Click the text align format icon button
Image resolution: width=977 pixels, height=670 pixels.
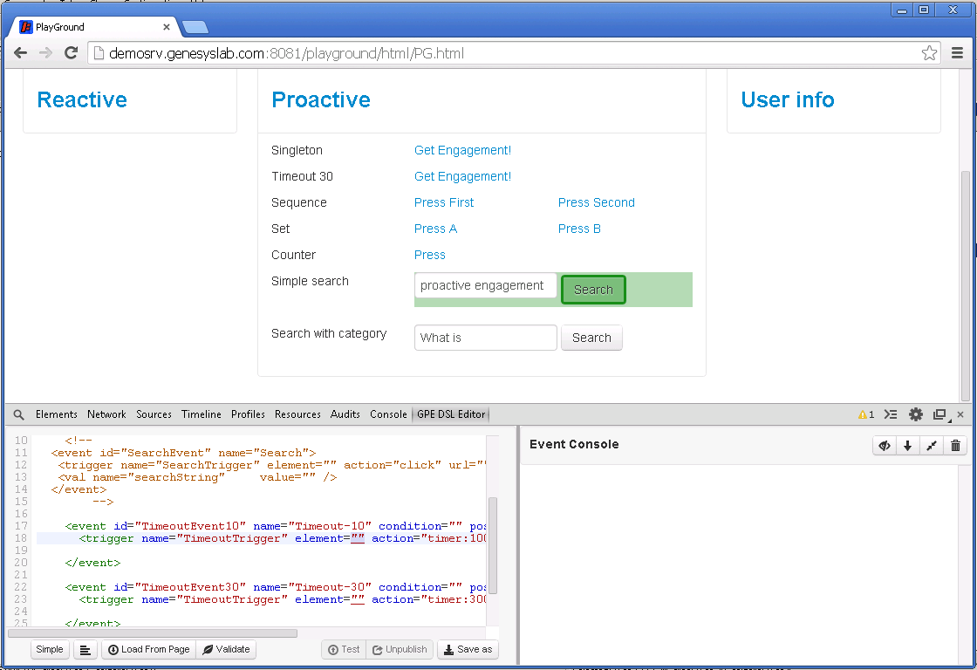(x=85, y=649)
